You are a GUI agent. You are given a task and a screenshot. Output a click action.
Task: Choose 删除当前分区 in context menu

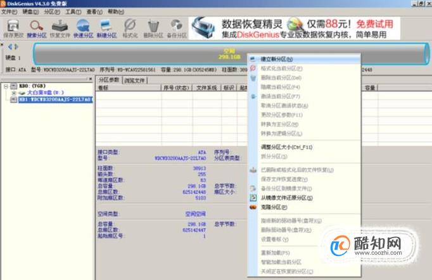coord(304,78)
